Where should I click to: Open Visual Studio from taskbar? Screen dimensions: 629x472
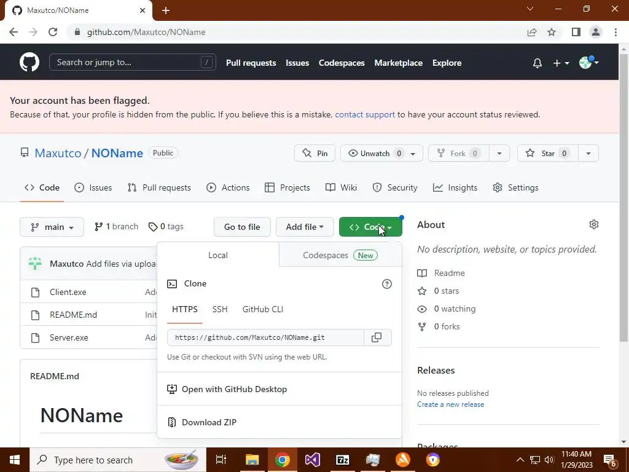[x=313, y=460]
